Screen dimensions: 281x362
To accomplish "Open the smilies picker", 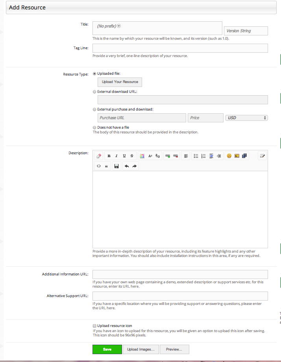I will pyautogui.click(x=229, y=156).
